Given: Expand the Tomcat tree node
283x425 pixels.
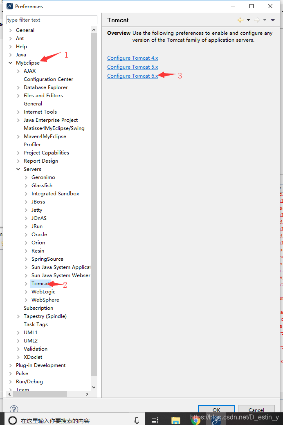Looking at the screenshot, I should tap(26, 284).
